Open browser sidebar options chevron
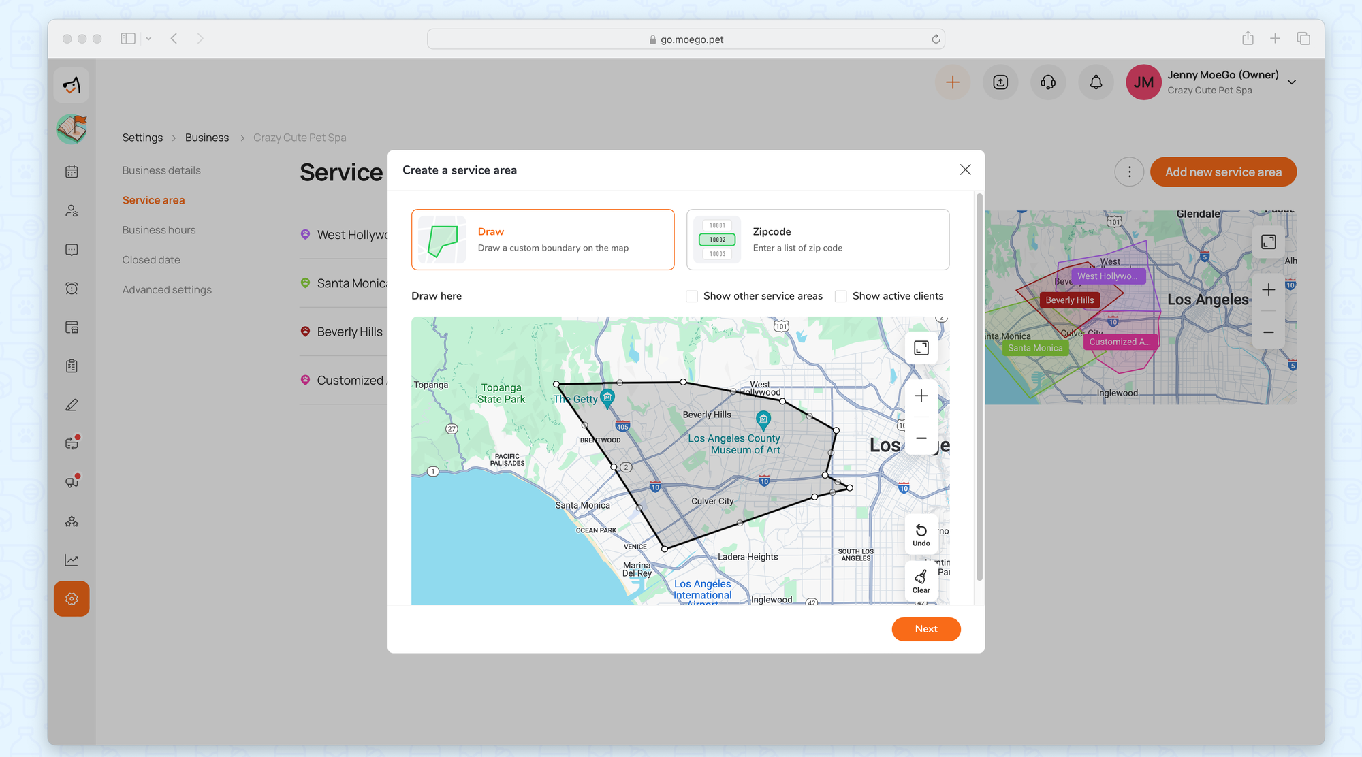Screen dimensions: 1362x757 [148, 39]
